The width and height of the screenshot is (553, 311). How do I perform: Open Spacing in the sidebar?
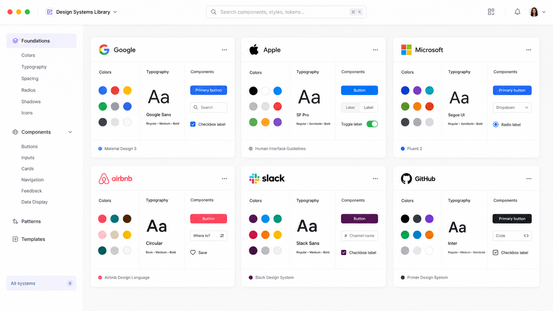click(x=30, y=78)
